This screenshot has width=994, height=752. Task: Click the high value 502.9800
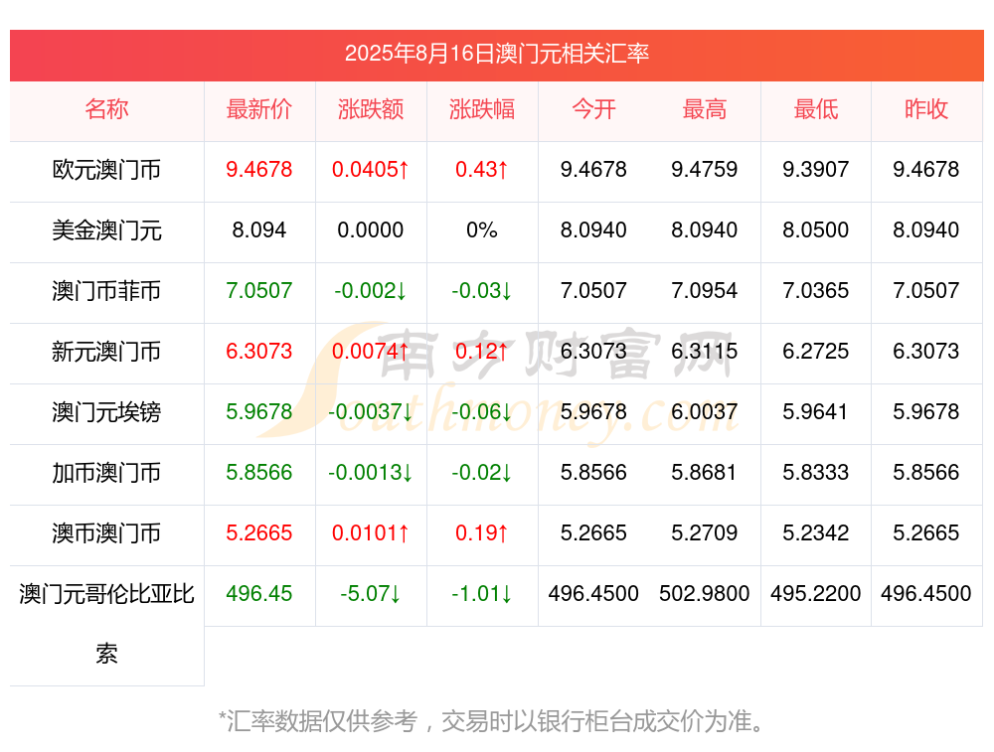point(705,594)
